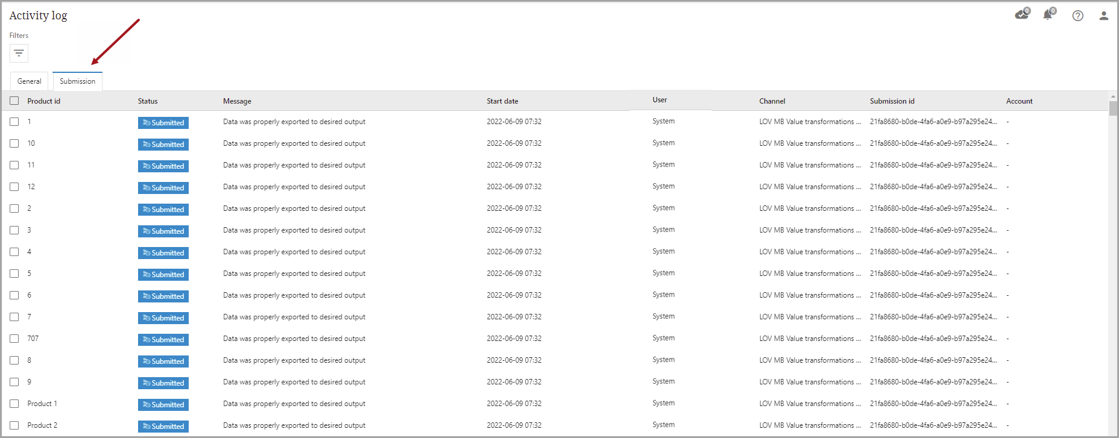Sort by the Product id column header
The width and height of the screenshot is (1119, 438).
[43, 101]
